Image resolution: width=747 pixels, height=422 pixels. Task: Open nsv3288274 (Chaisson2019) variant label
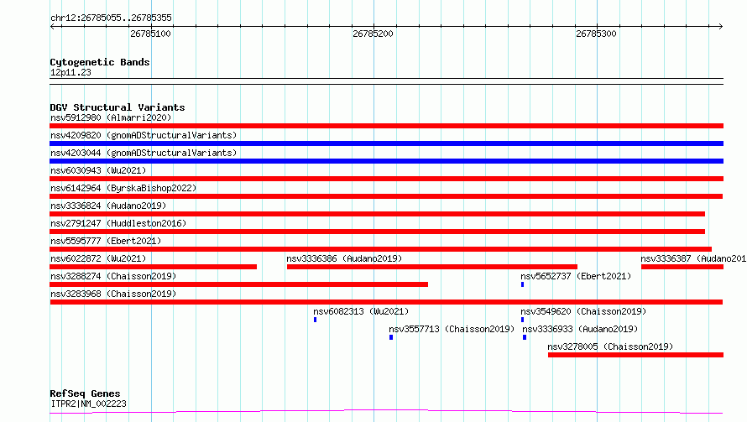(x=113, y=276)
